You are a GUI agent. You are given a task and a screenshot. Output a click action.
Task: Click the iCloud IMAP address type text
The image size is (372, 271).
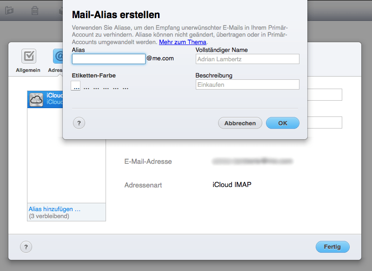tap(232, 185)
